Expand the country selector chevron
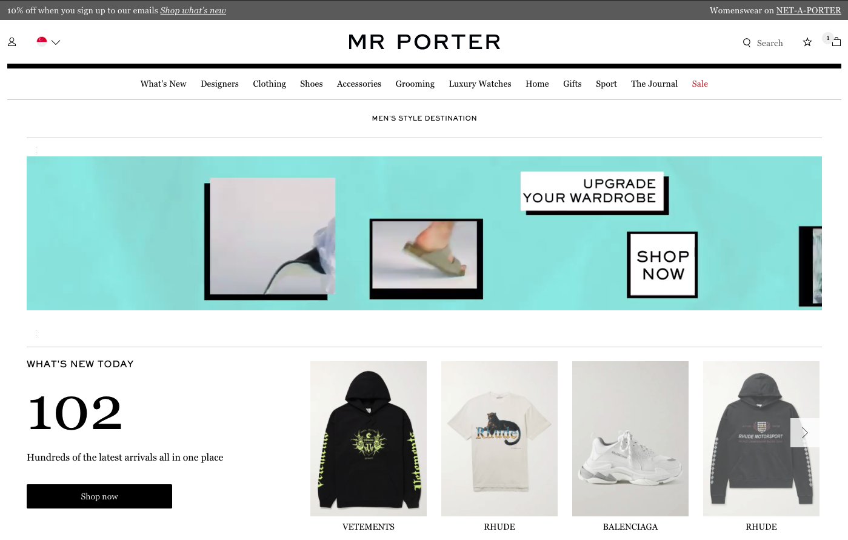 (56, 42)
